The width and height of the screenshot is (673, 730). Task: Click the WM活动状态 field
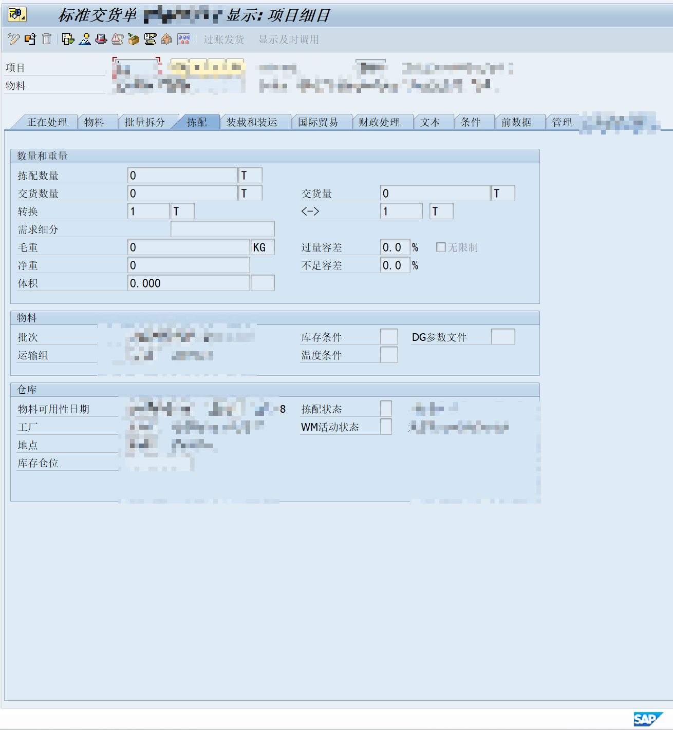386,427
